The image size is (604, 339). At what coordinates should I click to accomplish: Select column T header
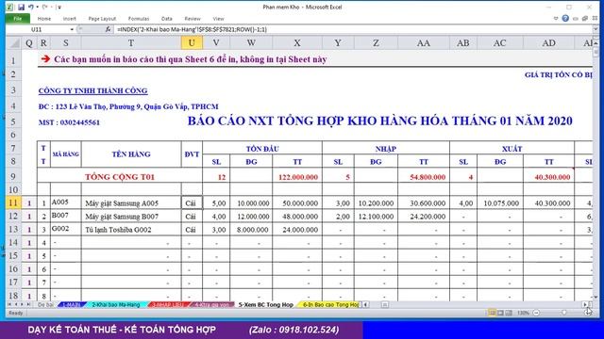click(131, 43)
